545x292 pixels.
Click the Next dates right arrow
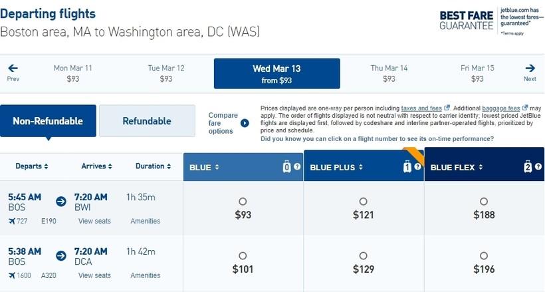pos(530,68)
